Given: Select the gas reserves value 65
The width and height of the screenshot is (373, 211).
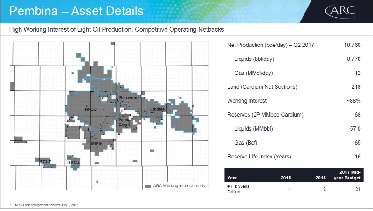Looking at the screenshot, I should (x=358, y=143).
